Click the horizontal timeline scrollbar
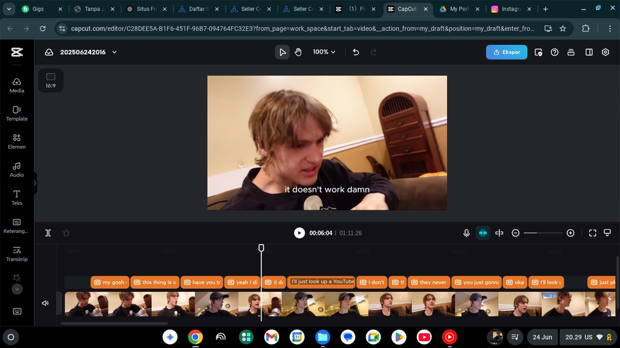This screenshot has height=348, width=620. click(114, 323)
